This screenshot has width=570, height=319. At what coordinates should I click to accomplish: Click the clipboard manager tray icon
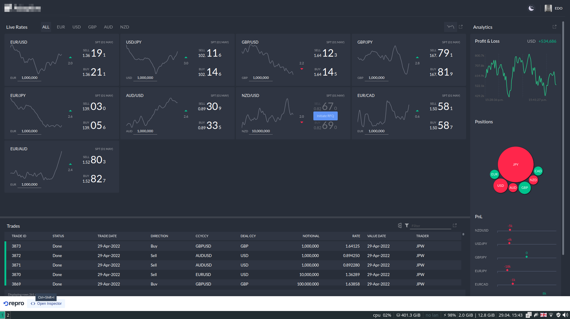click(x=529, y=315)
